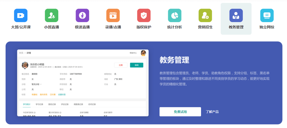Image resolution: width=287 pixels, height=128 pixels.
Task: Click the remark name 黄明明
Action: tap(34, 74)
